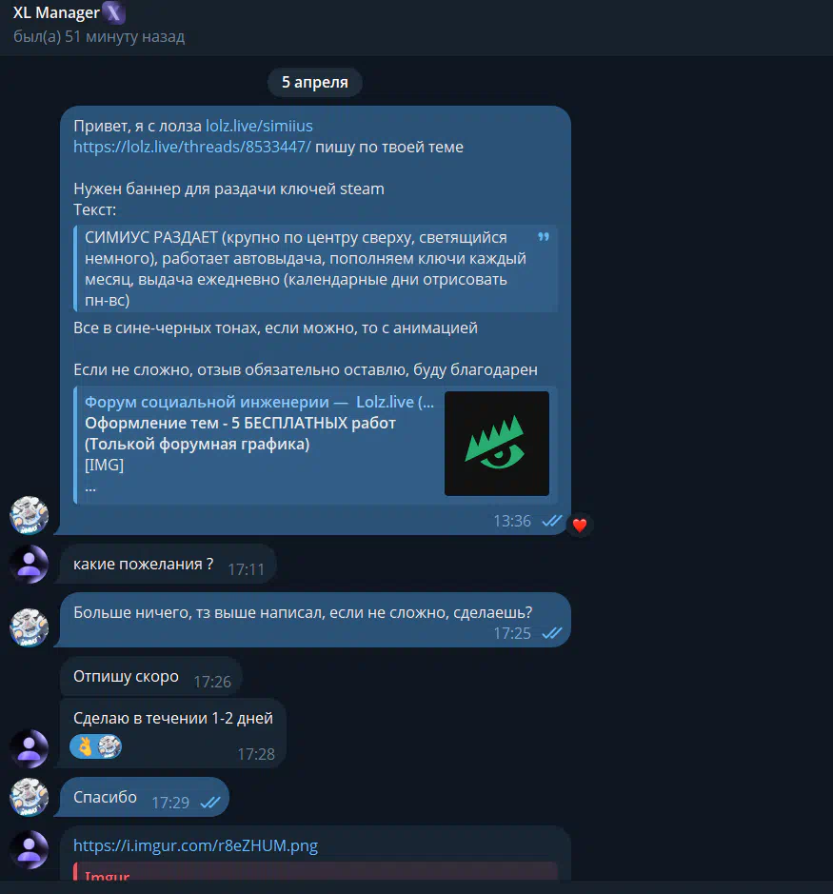Viewport: 833px width, 894px height.
Task: Click the purple avatar beside какие пожелания
Action: pos(30,564)
